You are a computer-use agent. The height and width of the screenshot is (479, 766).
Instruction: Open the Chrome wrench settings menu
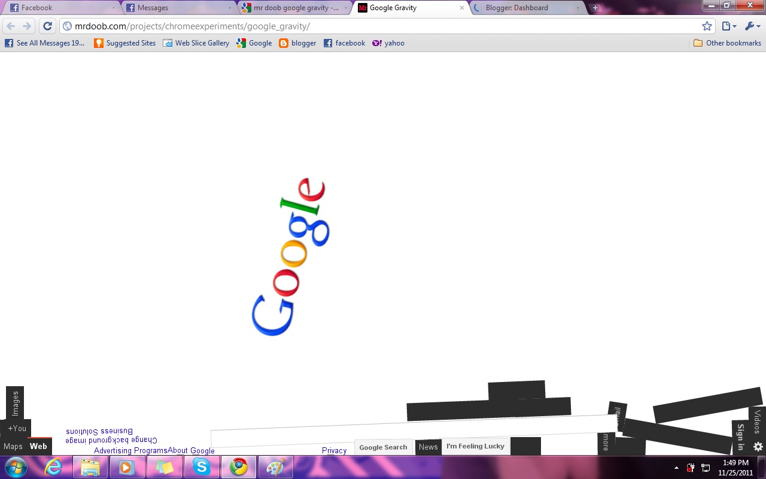(x=752, y=26)
